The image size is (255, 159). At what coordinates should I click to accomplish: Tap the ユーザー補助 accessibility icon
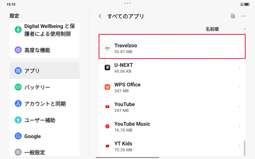pyautogui.click(x=18, y=120)
